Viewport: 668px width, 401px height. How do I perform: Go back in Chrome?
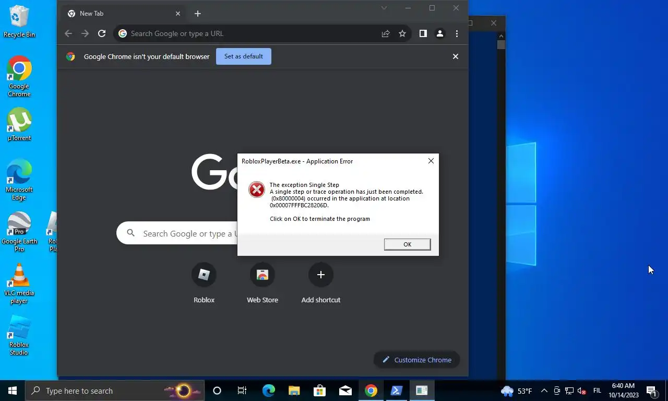point(68,33)
